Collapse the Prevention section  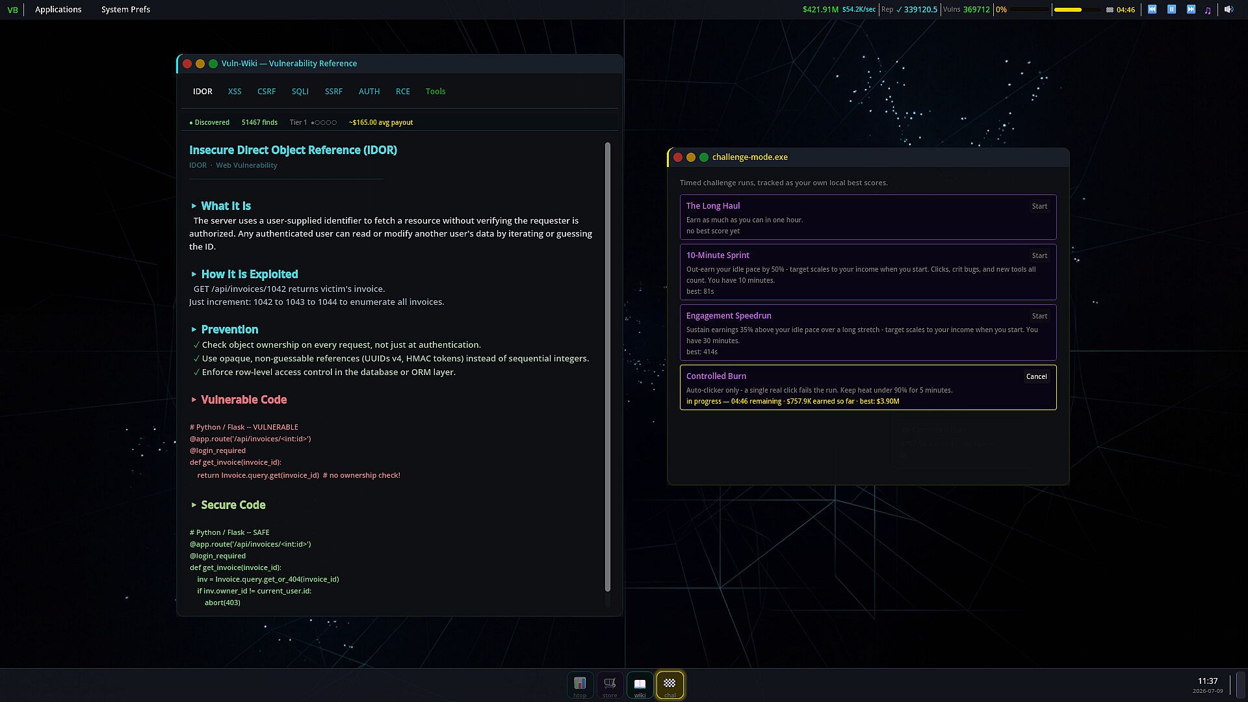point(224,330)
